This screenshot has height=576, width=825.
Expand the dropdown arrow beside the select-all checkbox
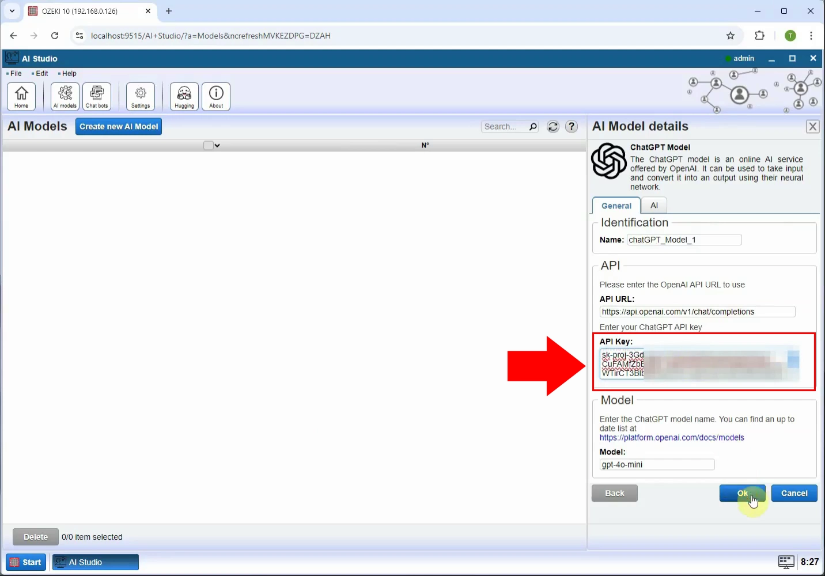click(x=217, y=146)
